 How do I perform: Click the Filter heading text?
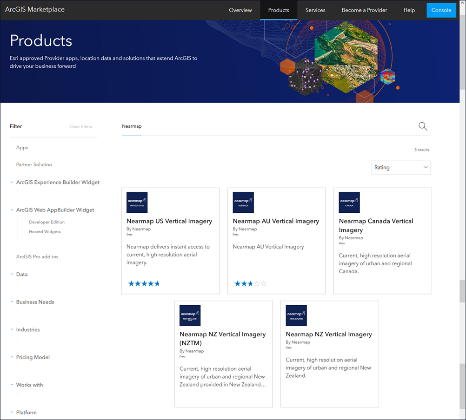[x=16, y=126]
